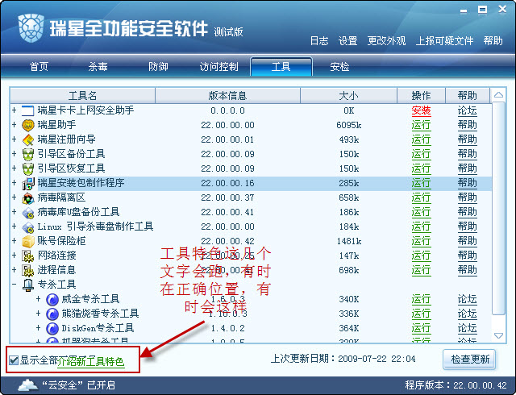Click the 熊猫烧香专杀工具 blue icon
Viewport: 516px width, 395px height.
pos(52,314)
